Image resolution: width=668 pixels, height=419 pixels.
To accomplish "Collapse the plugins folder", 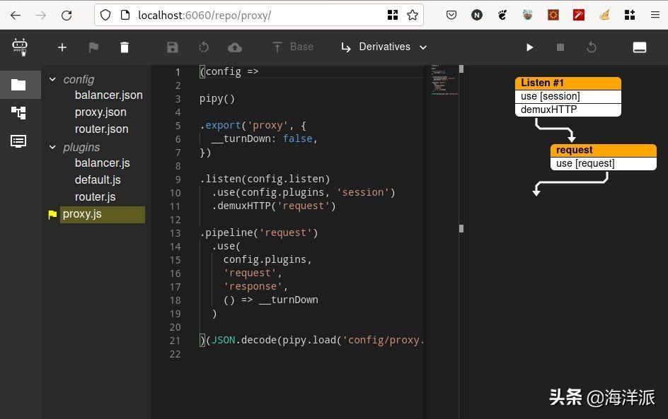I will point(52,147).
